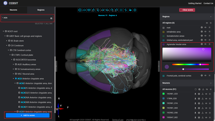
Task: Switch to the Regions tab
Action: [41, 10]
